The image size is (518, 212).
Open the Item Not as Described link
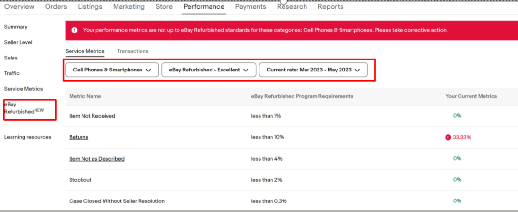97,159
